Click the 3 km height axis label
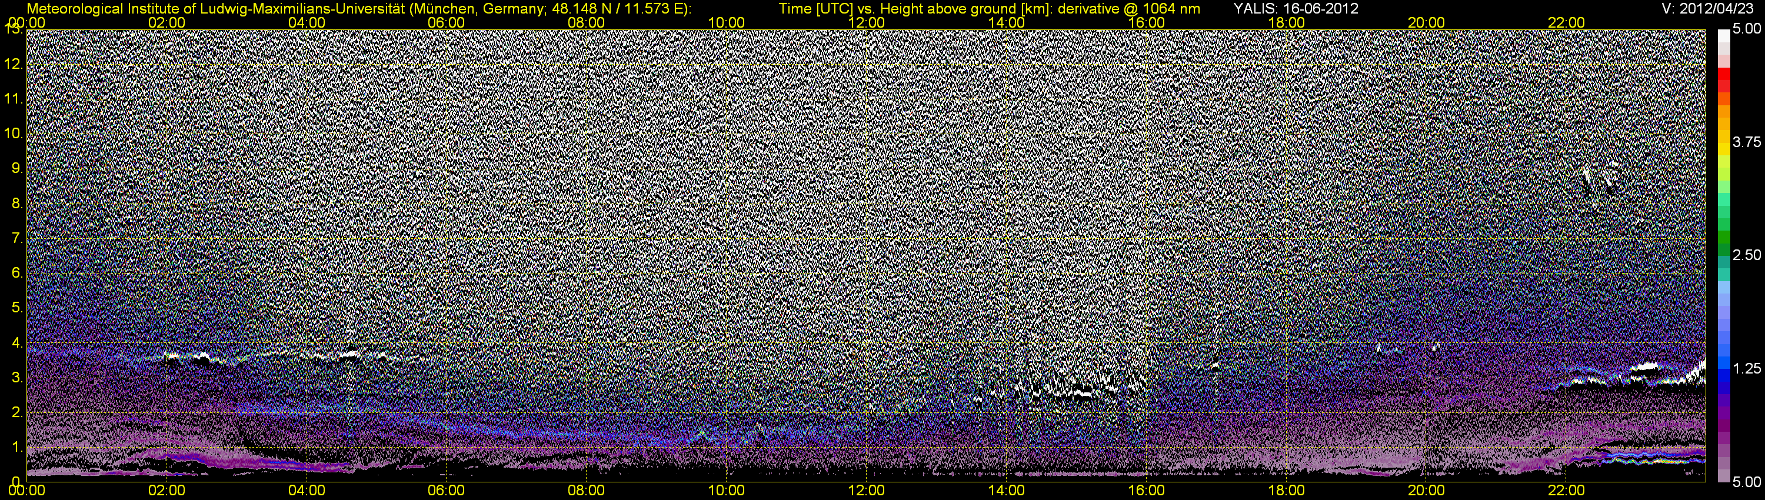This screenshot has height=500, width=1765. tap(16, 378)
